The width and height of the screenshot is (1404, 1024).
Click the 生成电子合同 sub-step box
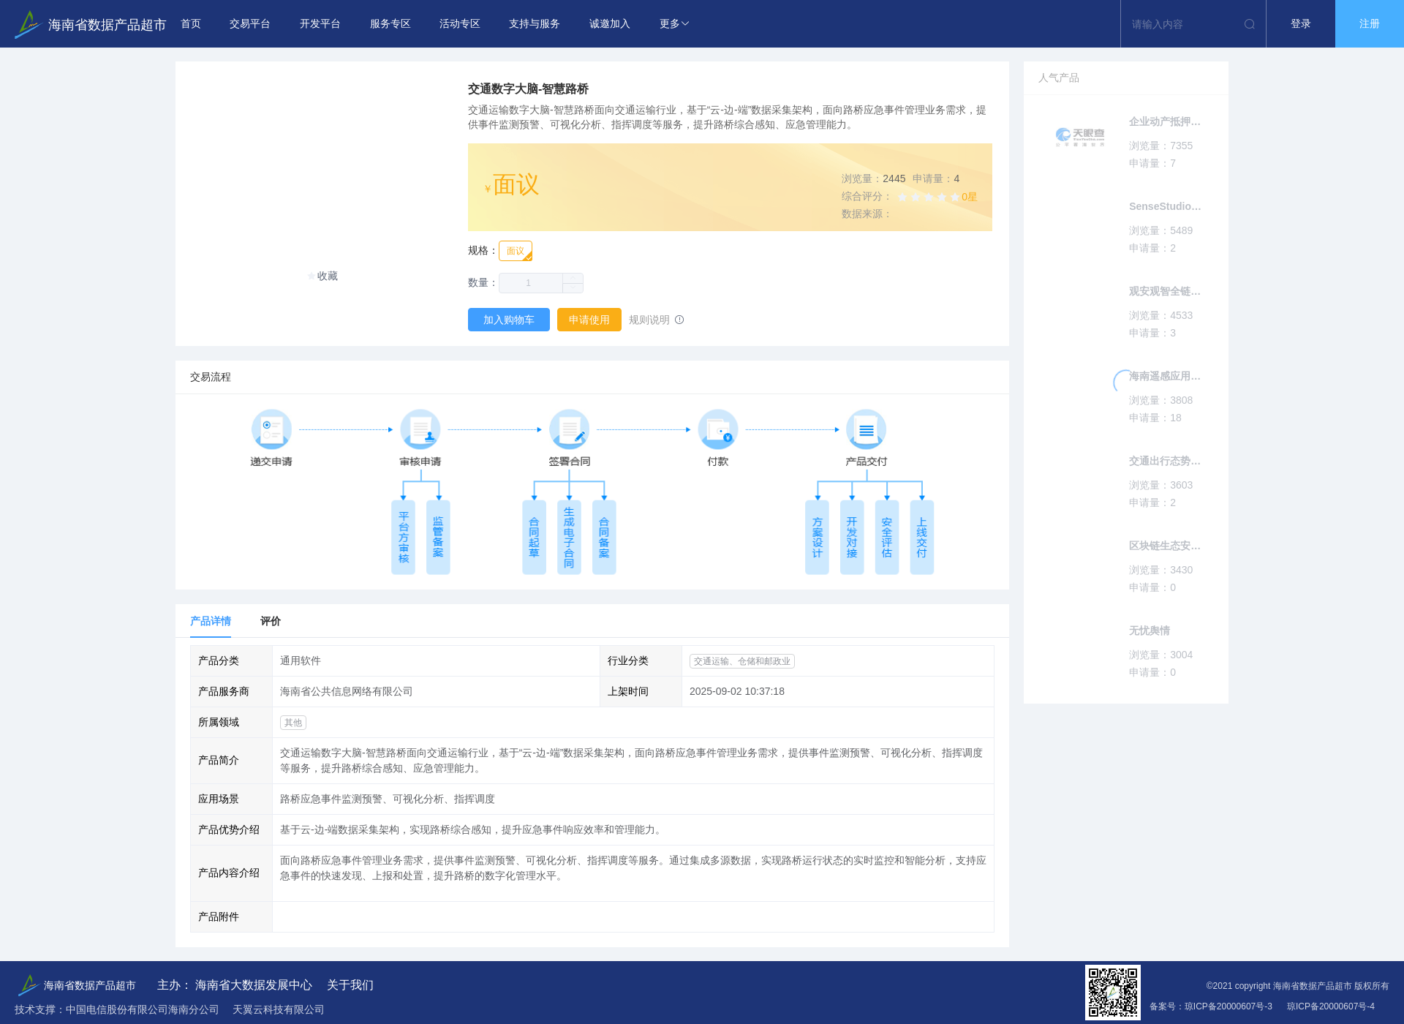tap(569, 538)
